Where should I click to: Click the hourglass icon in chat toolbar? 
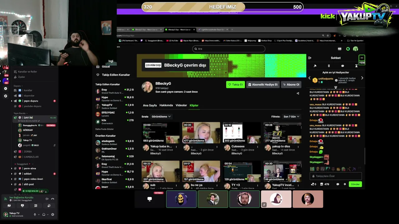pos(356,66)
